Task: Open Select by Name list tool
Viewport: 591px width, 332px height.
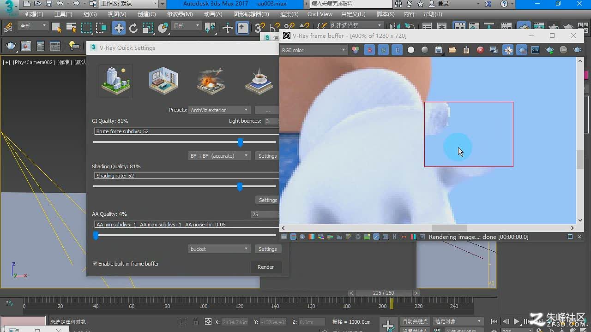Action: coord(71,28)
